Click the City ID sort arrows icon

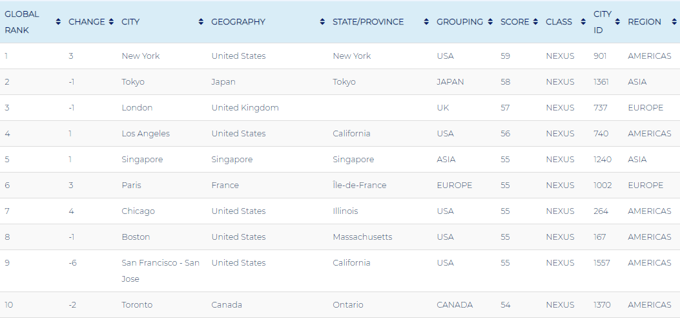click(x=617, y=22)
